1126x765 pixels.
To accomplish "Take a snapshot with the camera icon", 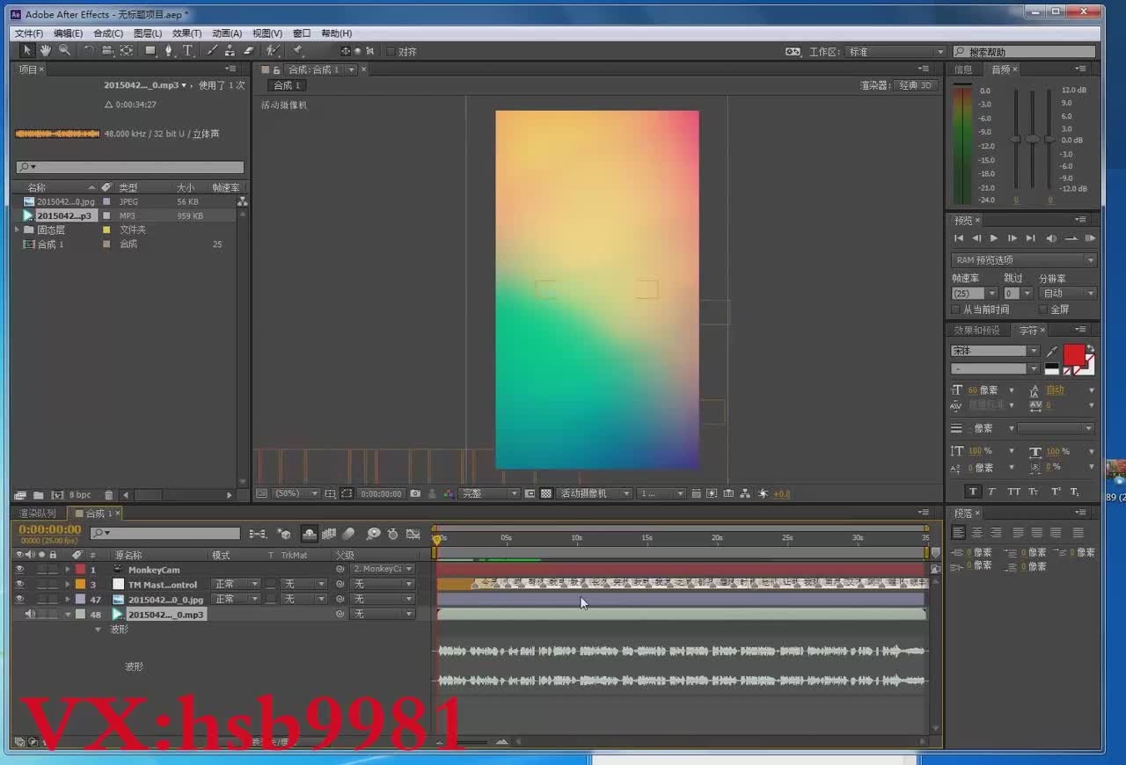I will (415, 494).
